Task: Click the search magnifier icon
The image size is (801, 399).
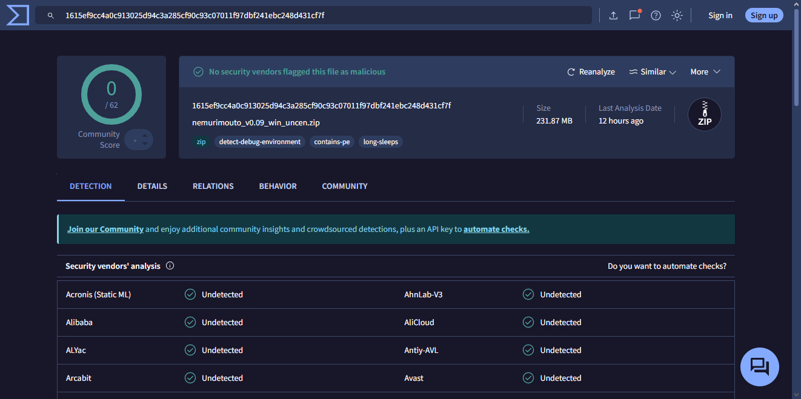Action: click(x=51, y=15)
